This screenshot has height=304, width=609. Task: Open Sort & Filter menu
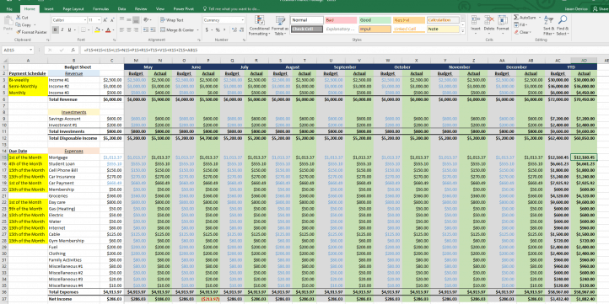coord(548,25)
